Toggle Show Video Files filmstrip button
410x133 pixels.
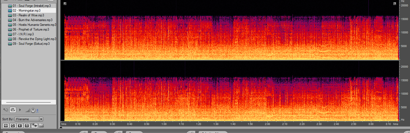[20, 125]
